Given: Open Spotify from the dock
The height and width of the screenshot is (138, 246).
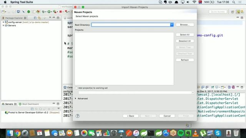Looking at the screenshot, I should click(x=181, y=133).
